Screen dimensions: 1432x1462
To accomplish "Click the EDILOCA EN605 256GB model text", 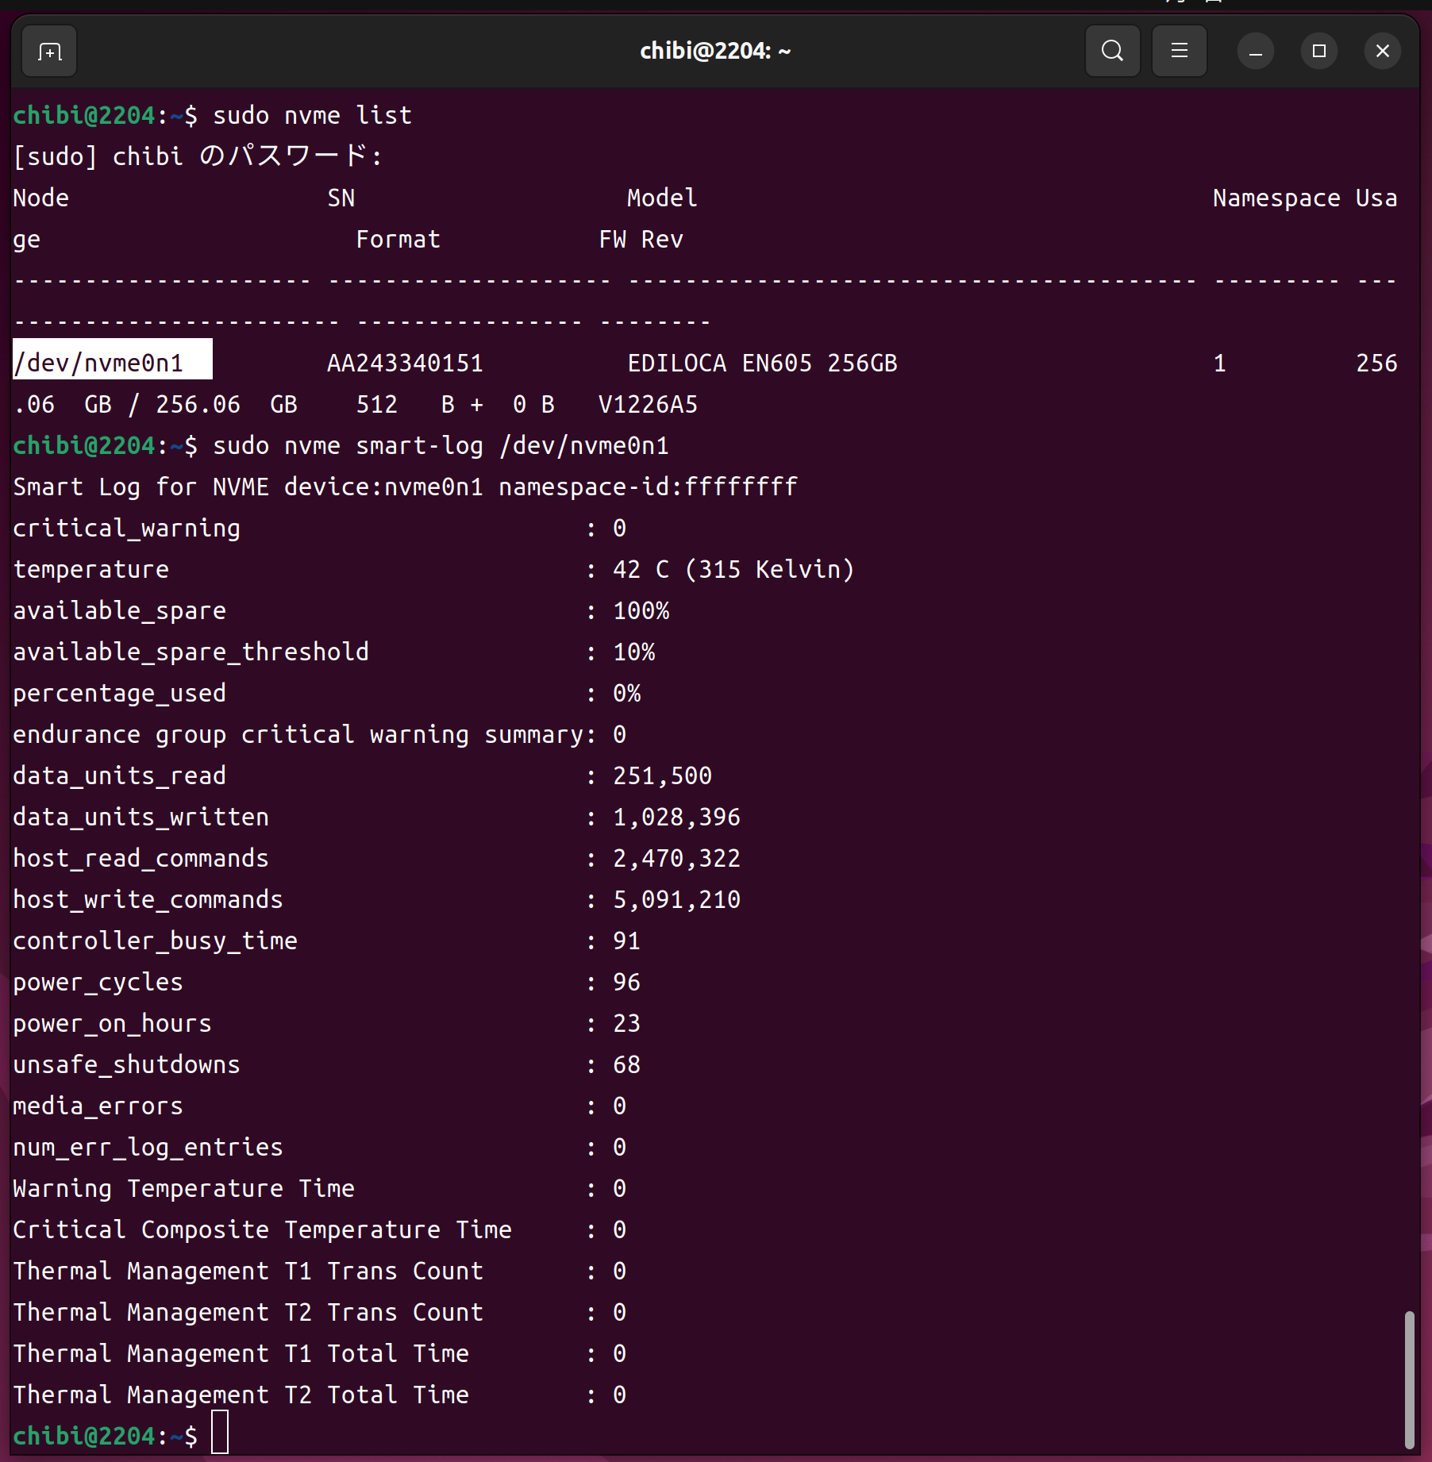I will 762,363.
